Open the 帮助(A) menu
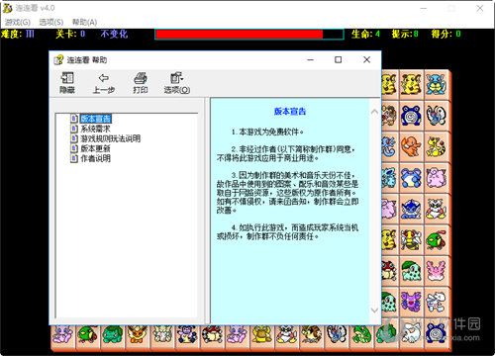 point(84,22)
